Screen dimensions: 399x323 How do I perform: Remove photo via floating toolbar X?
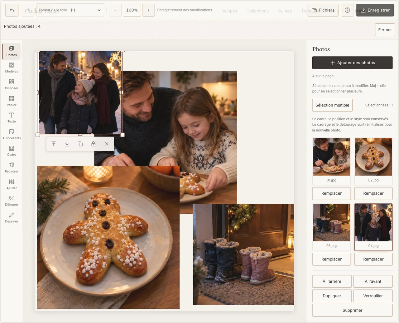[x=107, y=144]
